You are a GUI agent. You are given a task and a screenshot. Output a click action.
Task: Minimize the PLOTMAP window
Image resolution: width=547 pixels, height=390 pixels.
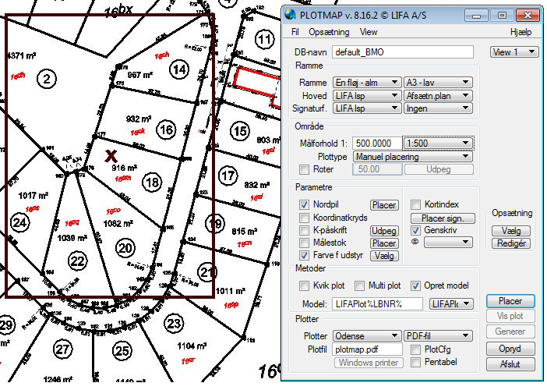click(x=476, y=16)
